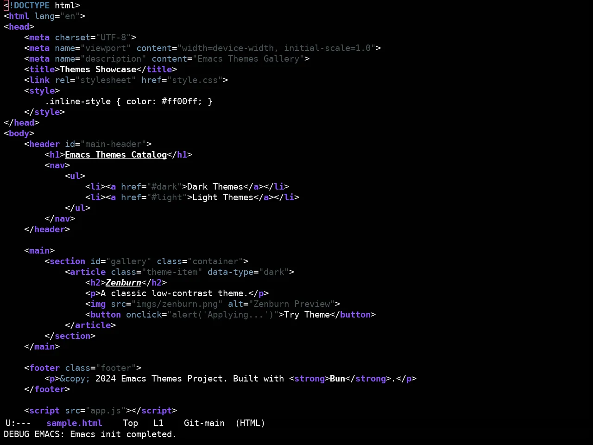593x445 pixels.
Task: Click the "viewport" attribute value
Action: pyautogui.click(x=106, y=48)
